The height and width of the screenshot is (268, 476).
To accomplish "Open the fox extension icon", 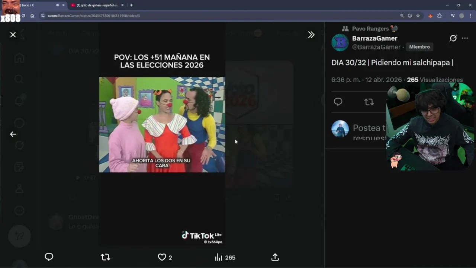I will coord(431,16).
